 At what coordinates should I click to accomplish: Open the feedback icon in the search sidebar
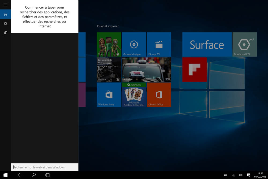pos(5,33)
